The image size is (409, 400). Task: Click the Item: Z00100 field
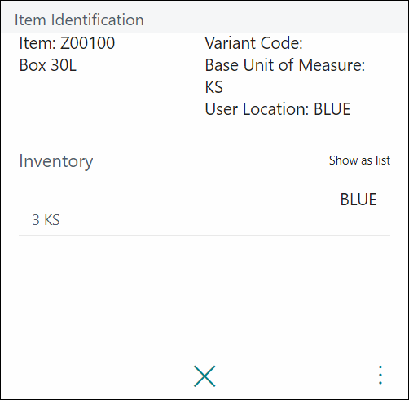pyautogui.click(x=67, y=43)
